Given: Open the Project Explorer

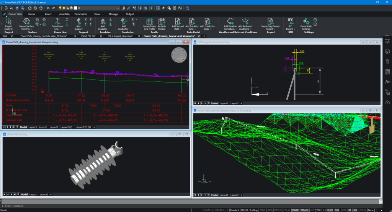Looking at the screenshot, I should [8, 24].
